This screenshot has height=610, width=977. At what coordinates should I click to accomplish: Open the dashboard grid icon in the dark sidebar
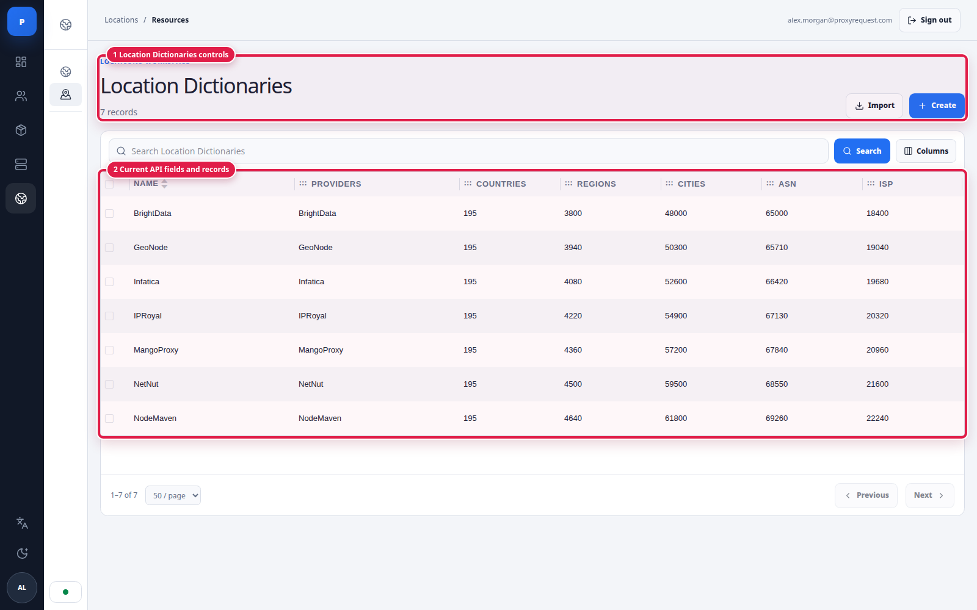[x=21, y=62]
